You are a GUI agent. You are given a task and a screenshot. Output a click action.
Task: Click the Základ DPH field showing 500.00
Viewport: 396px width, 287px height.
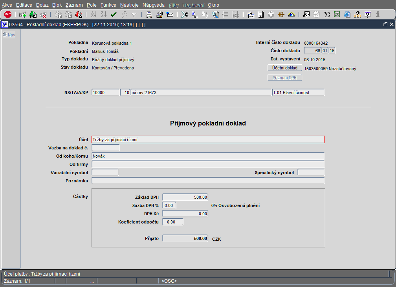185,197
